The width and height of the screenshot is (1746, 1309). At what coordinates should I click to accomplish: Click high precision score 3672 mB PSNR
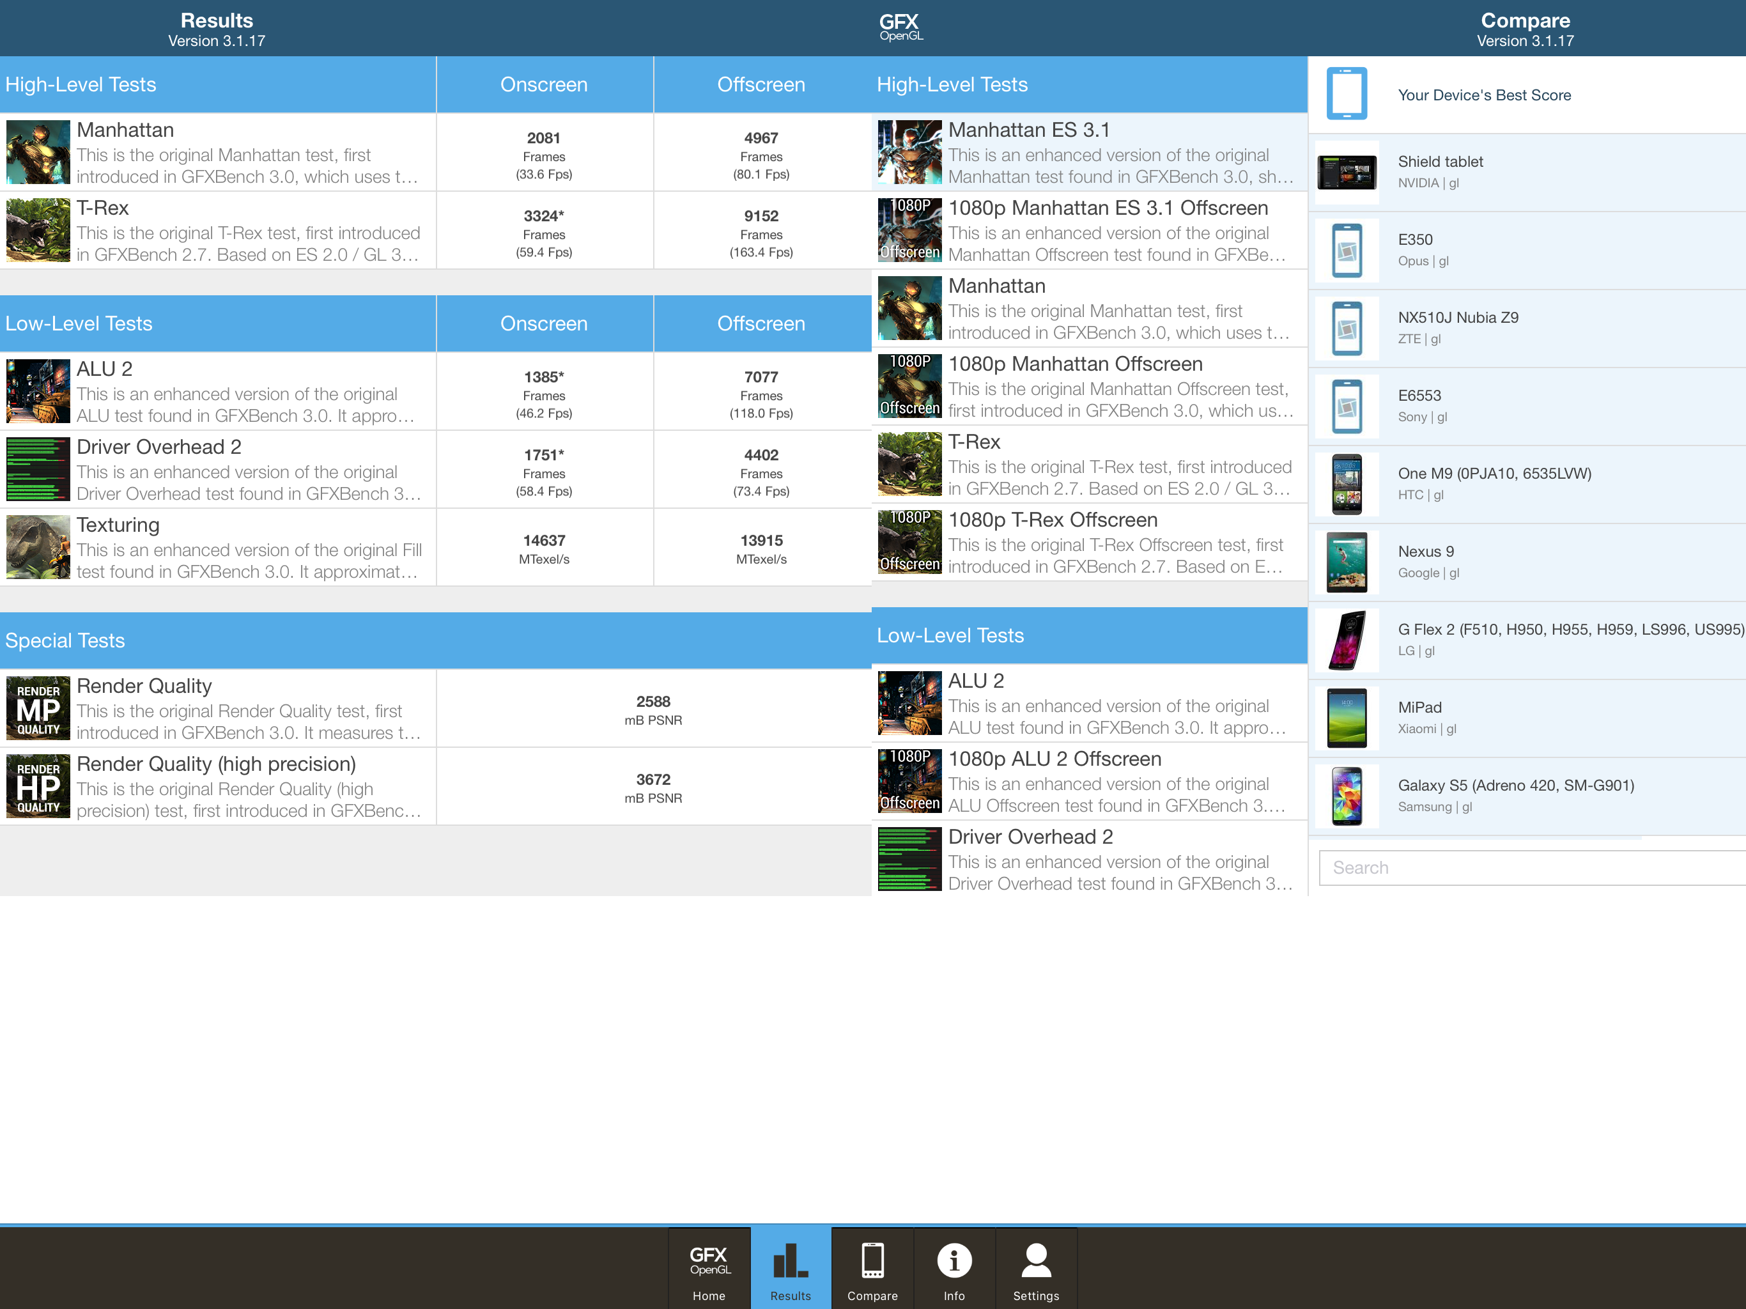point(653,789)
